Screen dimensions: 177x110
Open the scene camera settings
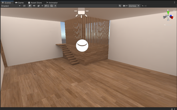[124, 6]
